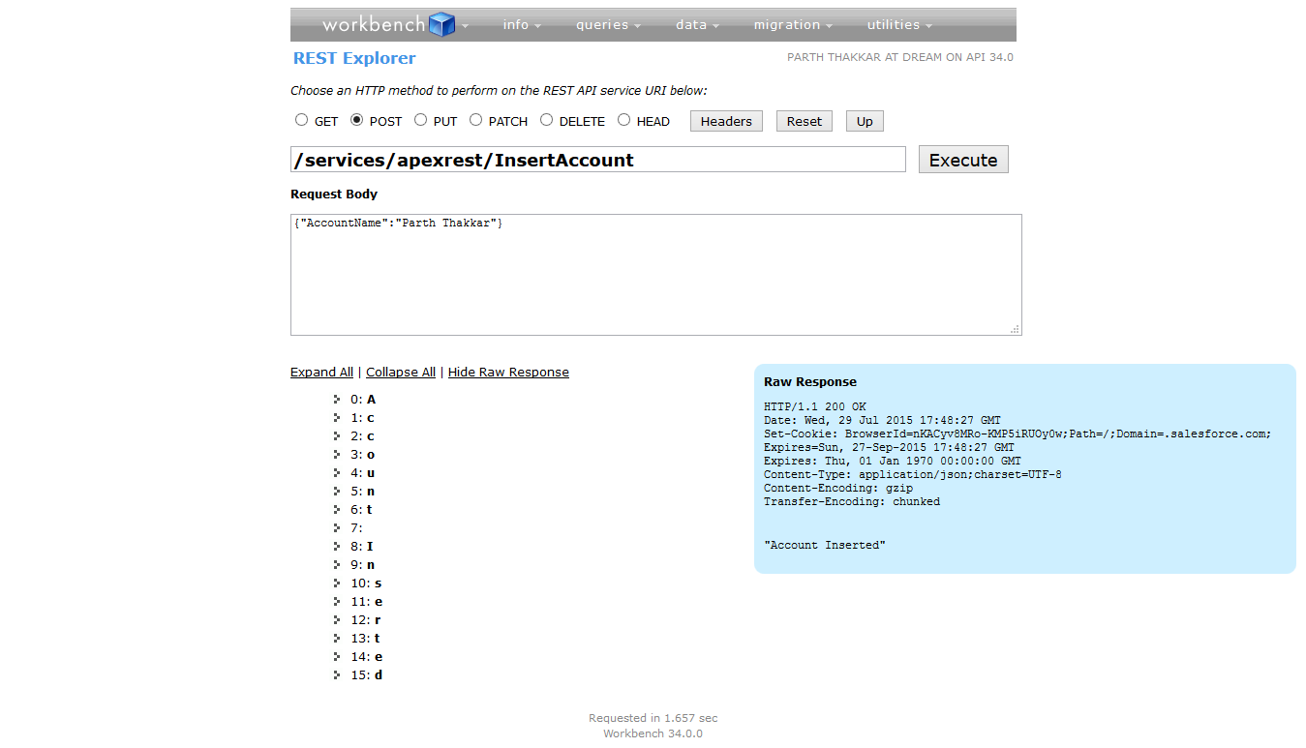Select the HEAD HTTP method
This screenshot has width=1306, height=748.
pyautogui.click(x=623, y=120)
